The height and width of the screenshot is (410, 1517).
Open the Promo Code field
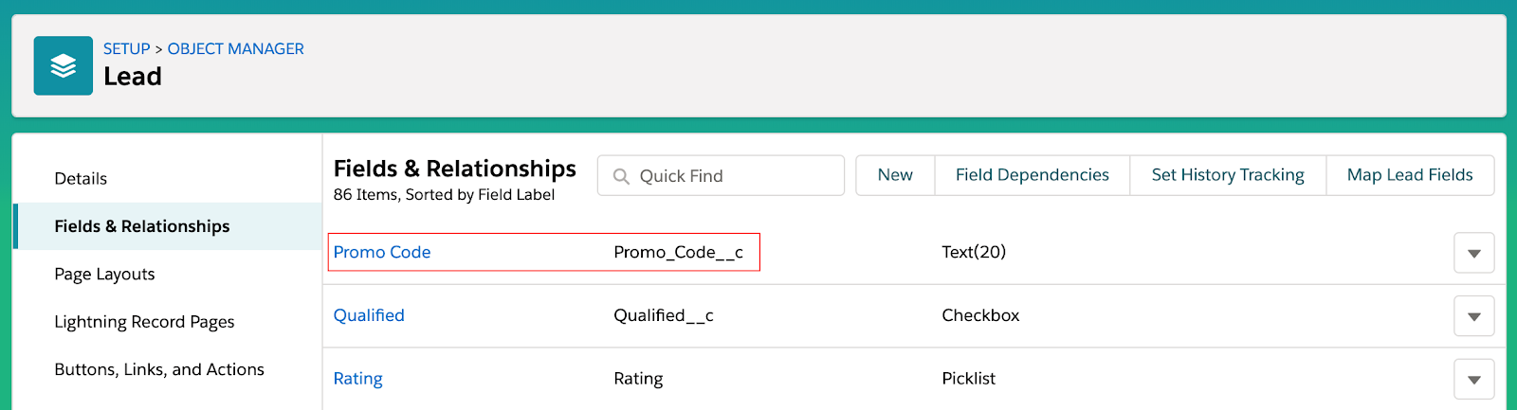(x=382, y=252)
